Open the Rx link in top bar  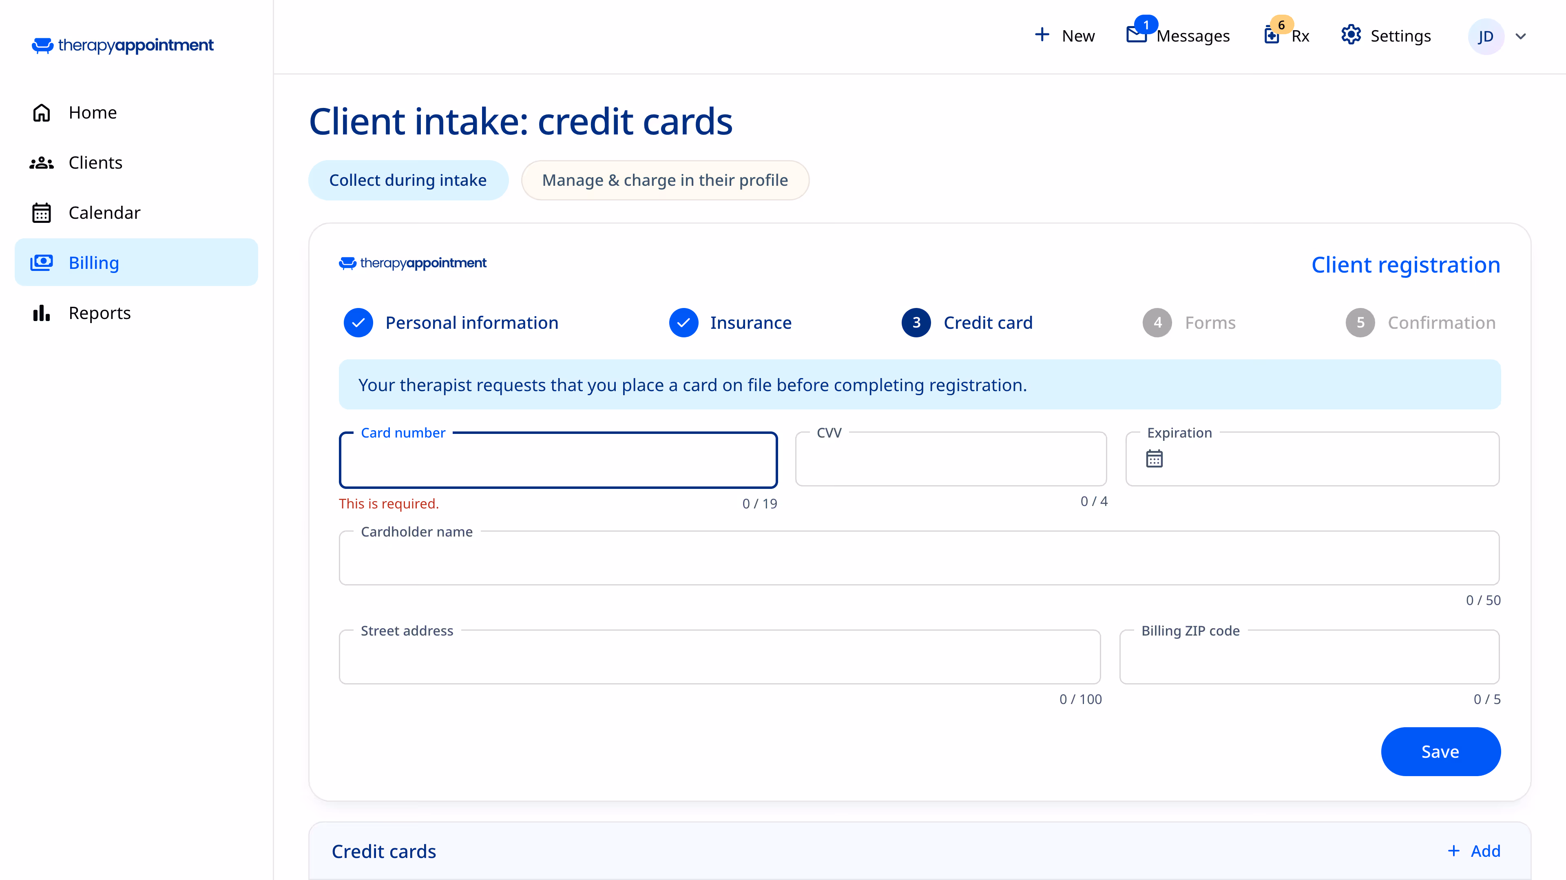point(1300,36)
